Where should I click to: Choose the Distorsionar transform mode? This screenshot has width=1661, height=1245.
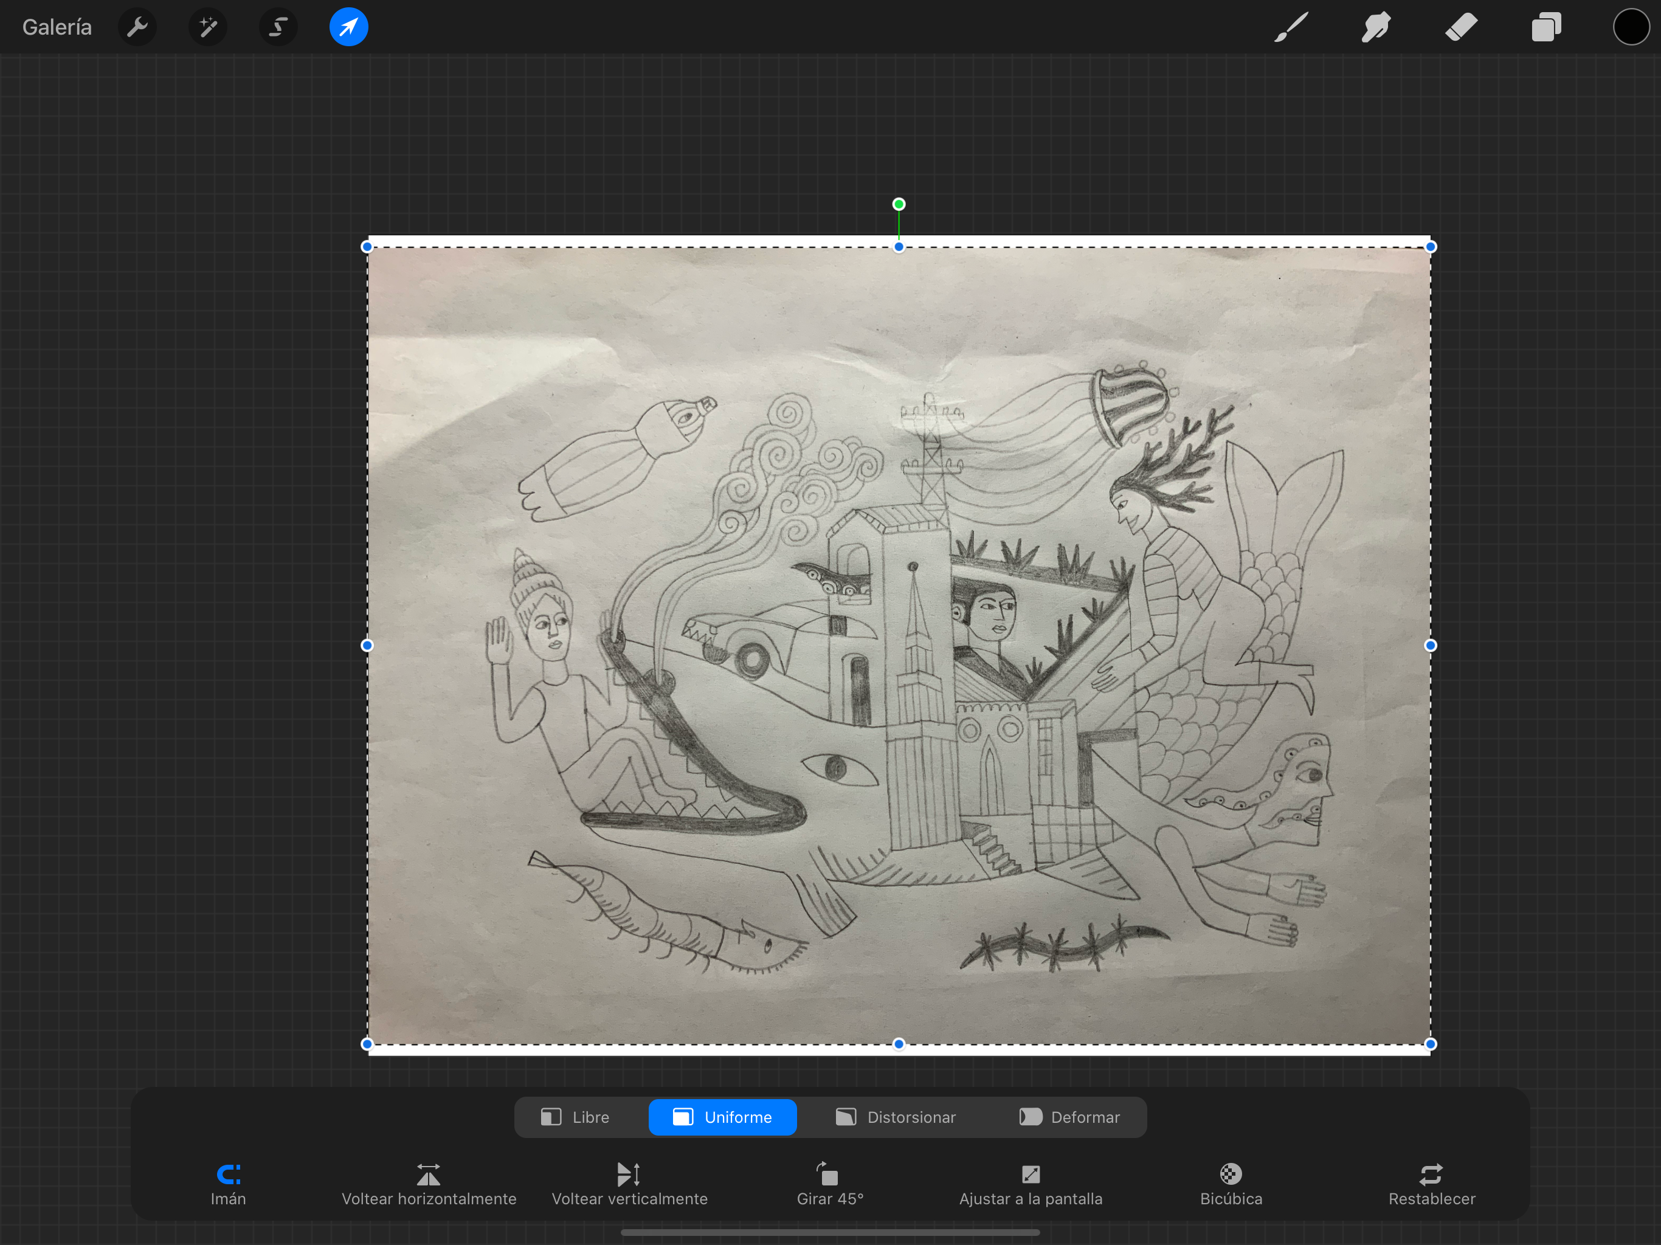coord(896,1117)
